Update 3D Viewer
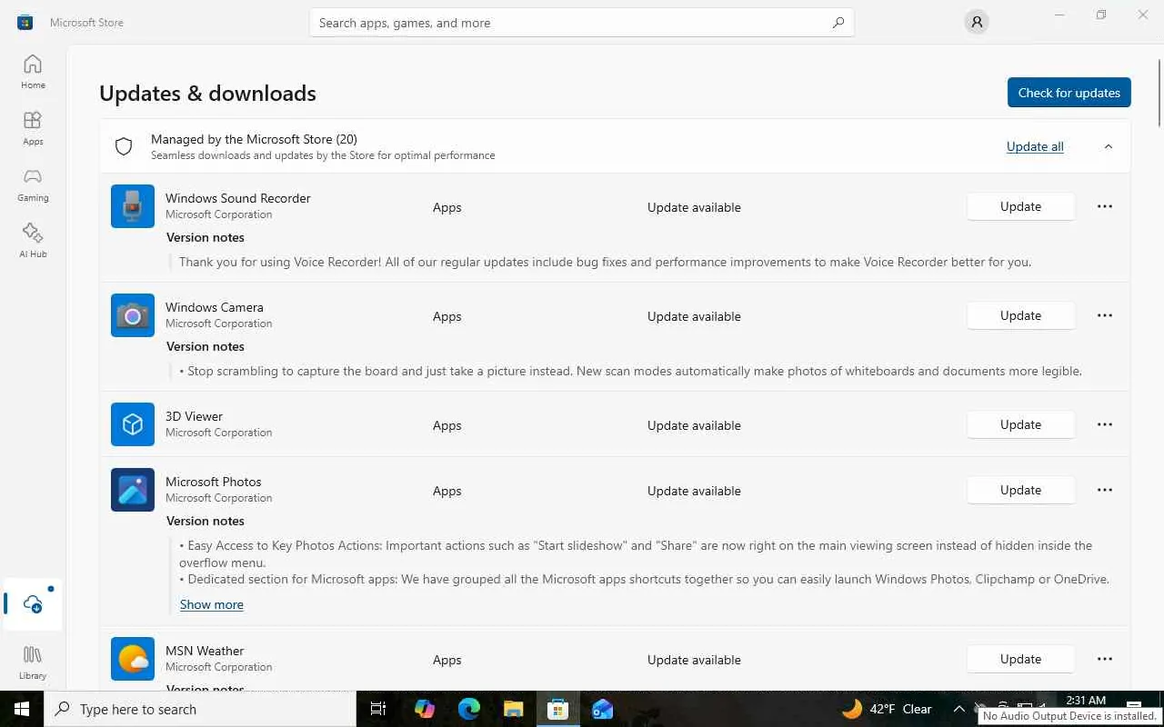1164x727 pixels. point(1020,424)
